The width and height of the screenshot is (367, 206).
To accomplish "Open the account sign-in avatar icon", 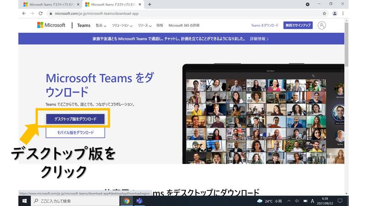I will tap(322, 25).
